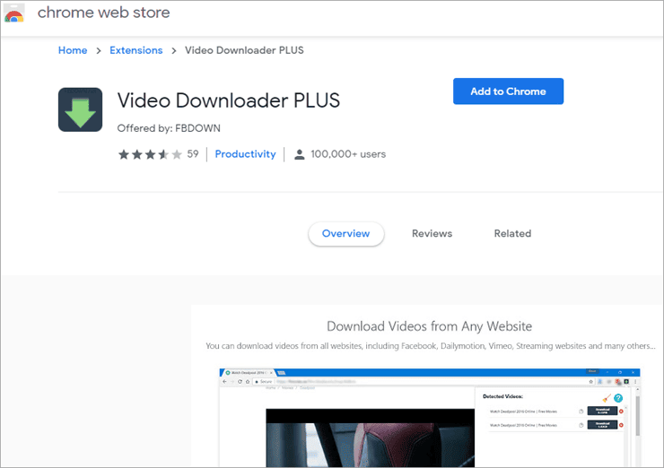The image size is (664, 468).
Task: Click the star rating icons
Action: pos(150,154)
